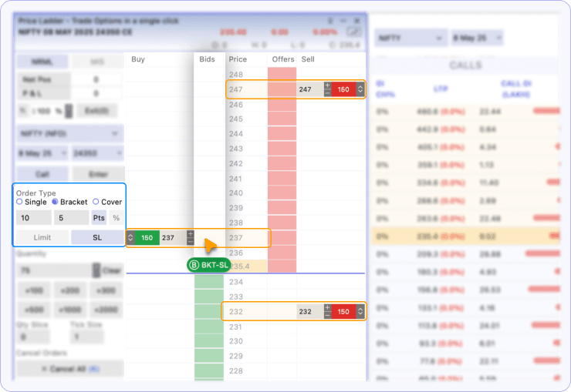Screen dimensions: 571x392
Task: Open the chart icon in Price Ladder header
Action: (x=354, y=32)
